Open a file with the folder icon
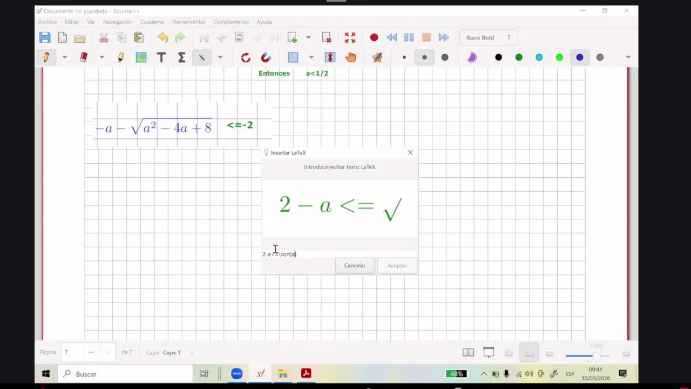Viewport: 691px width, 389px height. pos(80,38)
